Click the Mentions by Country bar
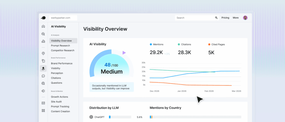The width and height of the screenshot is (285, 122). point(195,117)
